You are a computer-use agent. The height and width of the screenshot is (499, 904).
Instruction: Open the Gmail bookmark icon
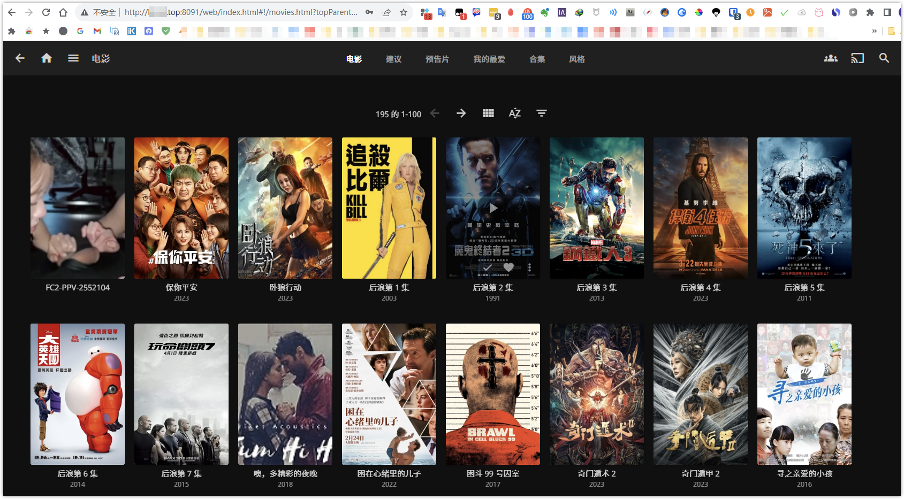point(97,31)
